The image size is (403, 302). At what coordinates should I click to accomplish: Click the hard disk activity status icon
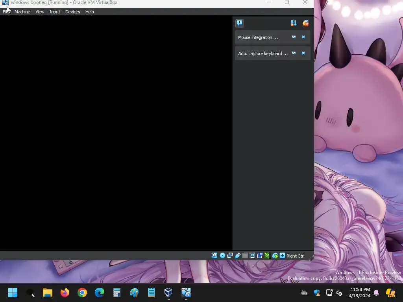[214, 256]
